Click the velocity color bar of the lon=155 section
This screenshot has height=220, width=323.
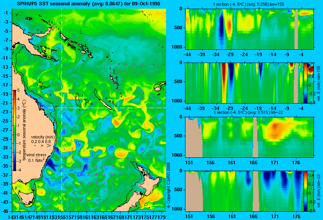305,83
